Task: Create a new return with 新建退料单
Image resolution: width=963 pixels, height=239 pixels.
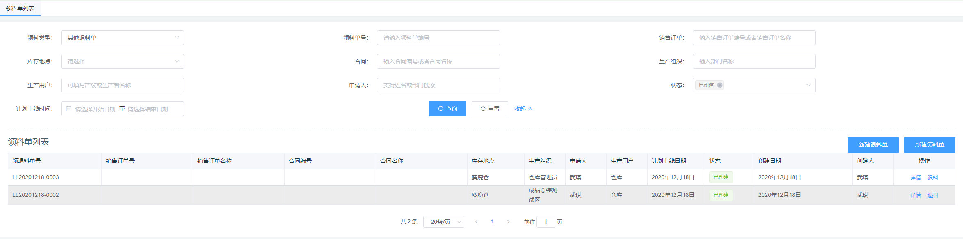Action: point(873,145)
